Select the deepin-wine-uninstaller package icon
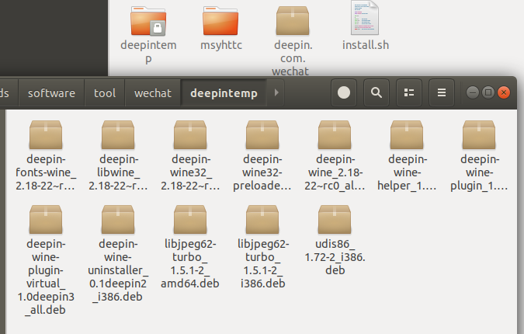This screenshot has width=524, height=334. [118, 219]
